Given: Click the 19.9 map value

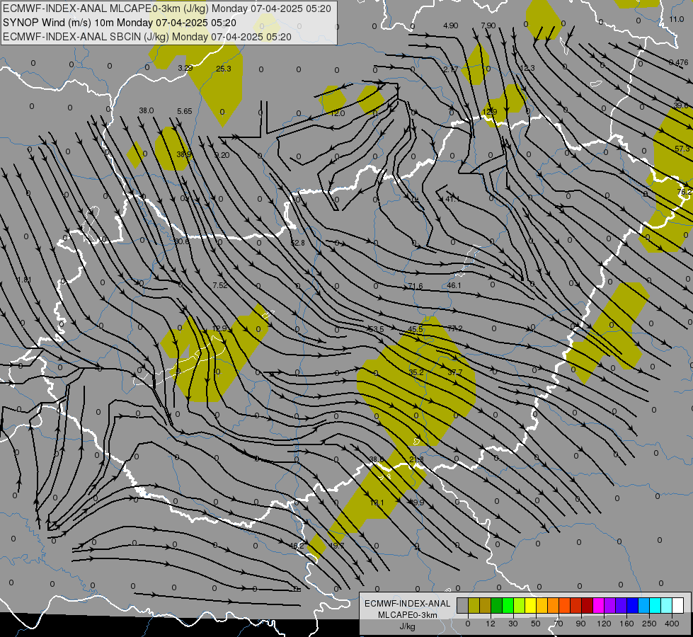Looking at the screenshot, I should [x=417, y=503].
